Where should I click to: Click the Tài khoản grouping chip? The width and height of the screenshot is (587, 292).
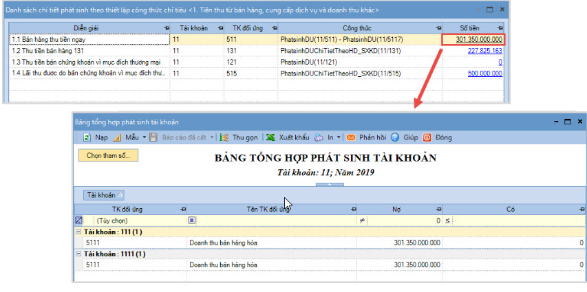tap(104, 195)
